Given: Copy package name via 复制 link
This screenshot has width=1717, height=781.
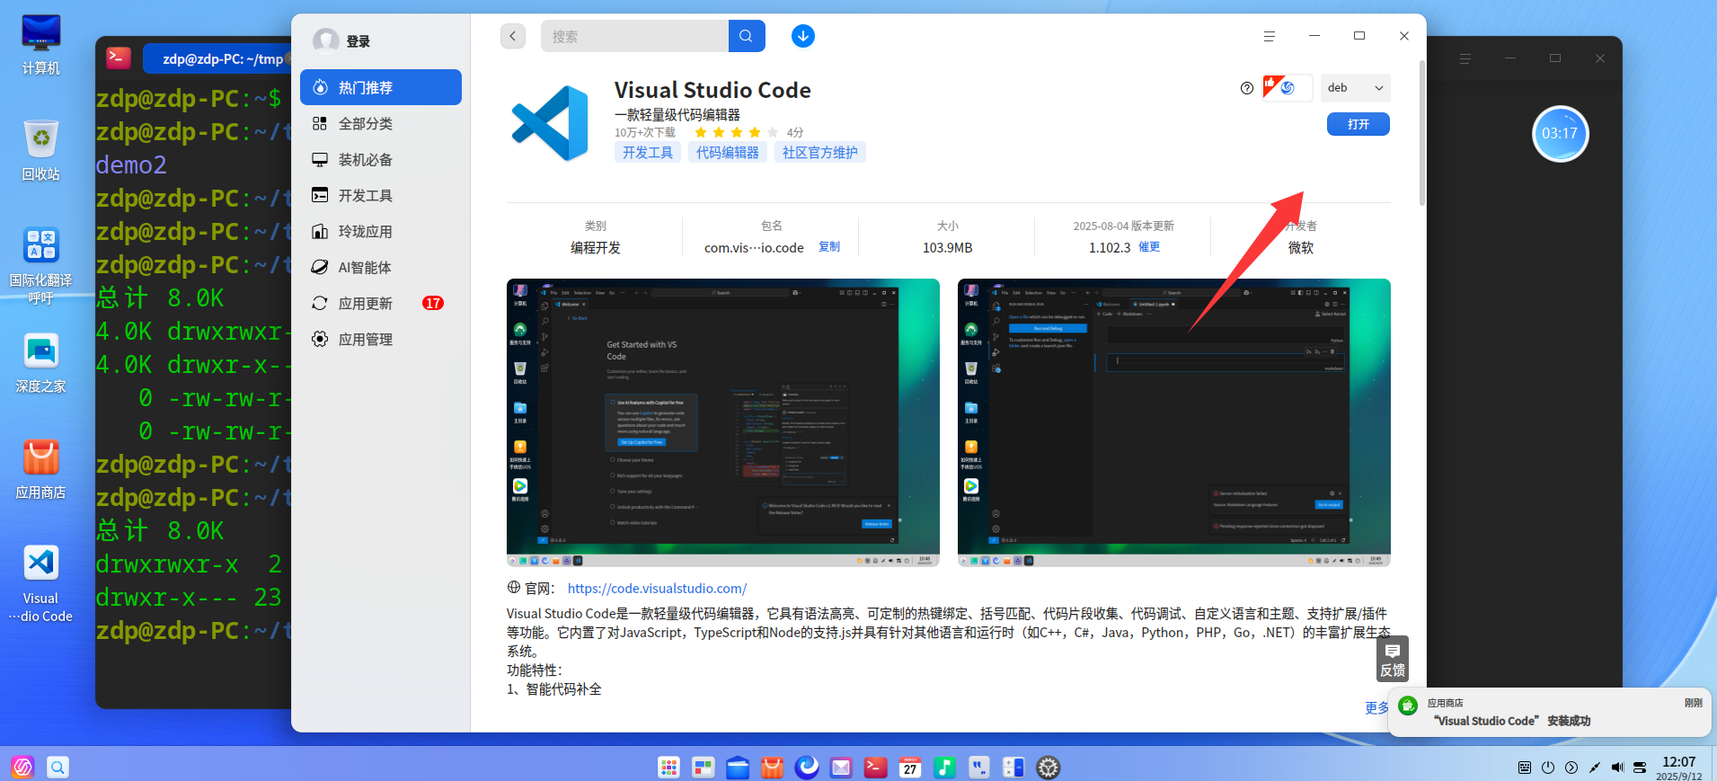Looking at the screenshot, I should 829,246.
